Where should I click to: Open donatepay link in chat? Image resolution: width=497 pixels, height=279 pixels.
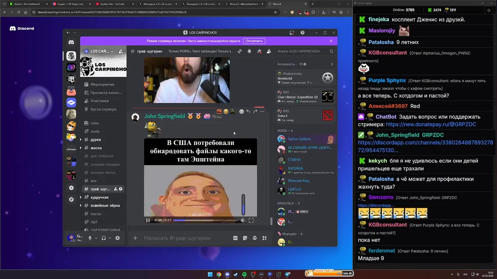[431, 124]
